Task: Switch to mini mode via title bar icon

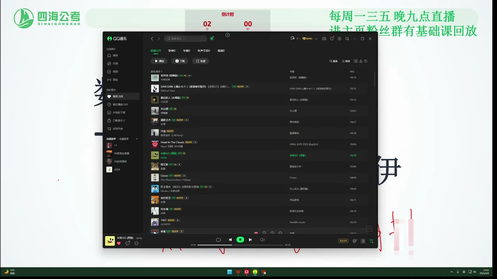Action: point(347,39)
